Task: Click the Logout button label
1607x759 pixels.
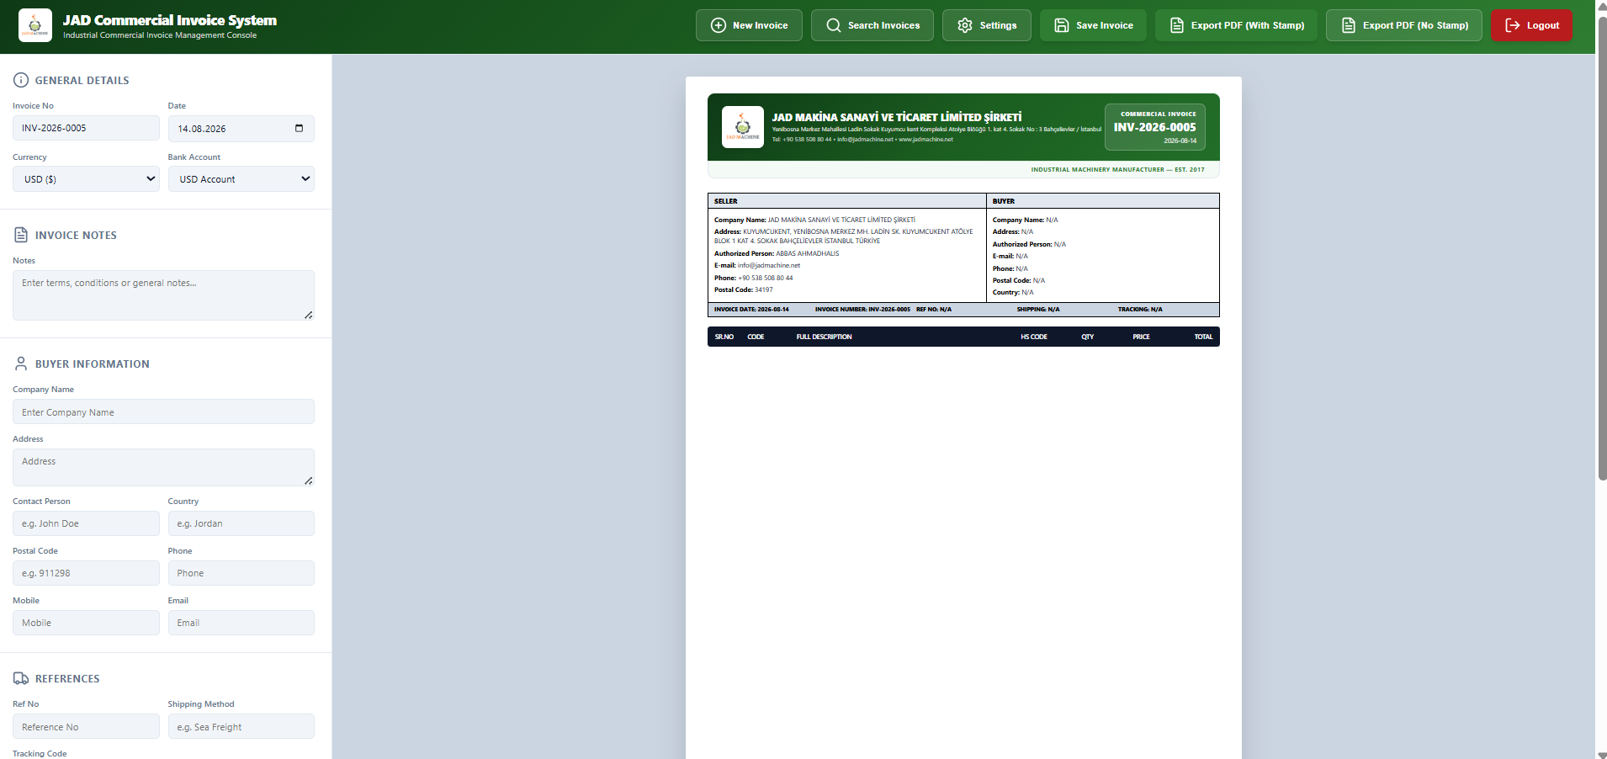Action: pos(1543,25)
